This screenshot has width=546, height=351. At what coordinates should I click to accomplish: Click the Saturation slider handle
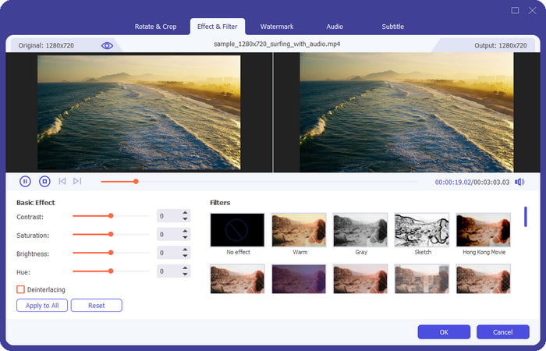[x=111, y=234]
